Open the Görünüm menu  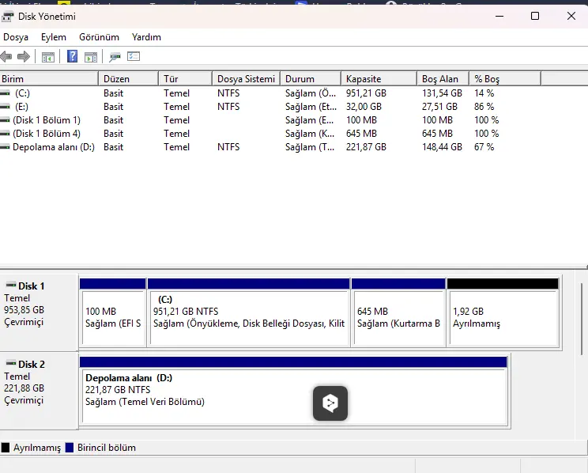[x=99, y=37]
